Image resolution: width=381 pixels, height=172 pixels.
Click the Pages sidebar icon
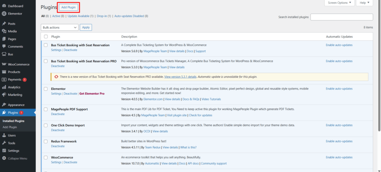tap(4, 39)
